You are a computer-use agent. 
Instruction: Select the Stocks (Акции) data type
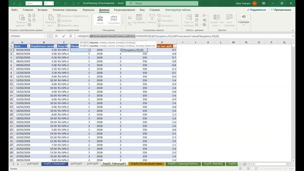[100, 20]
